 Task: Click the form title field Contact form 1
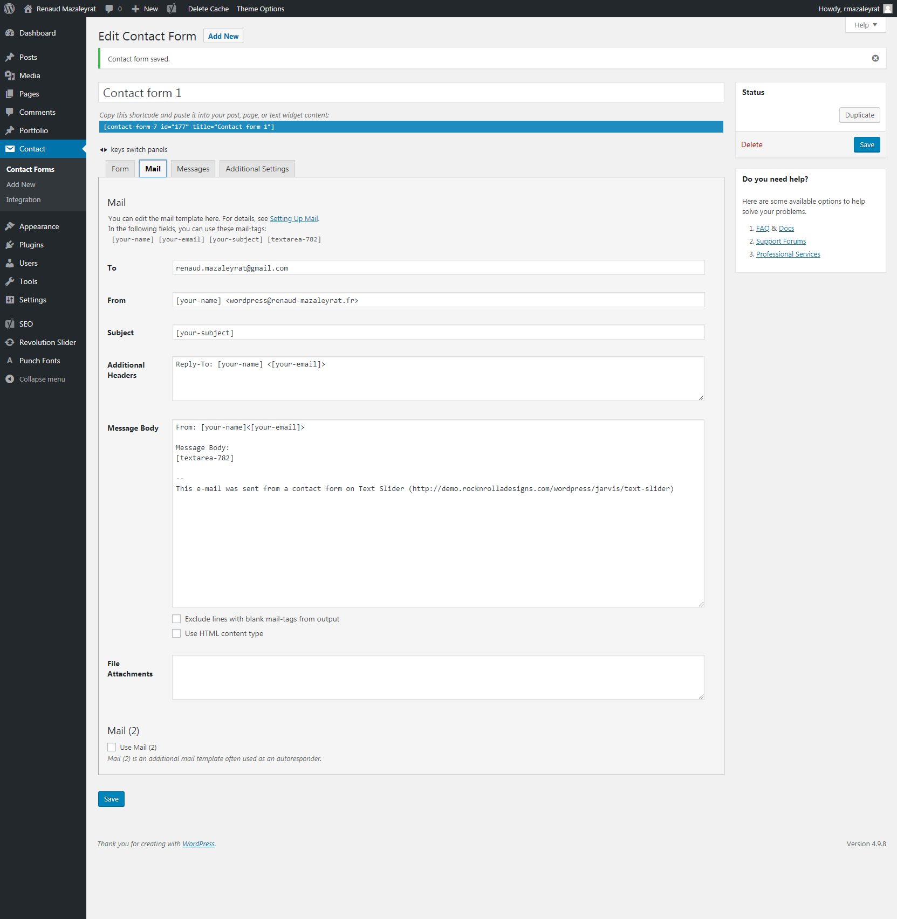click(x=411, y=93)
